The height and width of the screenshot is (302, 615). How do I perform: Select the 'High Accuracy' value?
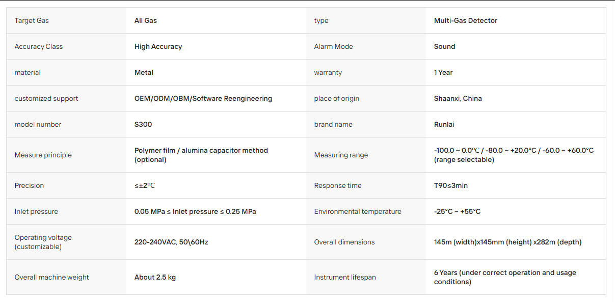pyautogui.click(x=158, y=47)
